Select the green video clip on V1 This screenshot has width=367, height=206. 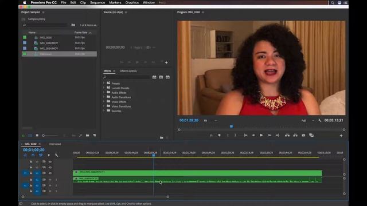197,173
